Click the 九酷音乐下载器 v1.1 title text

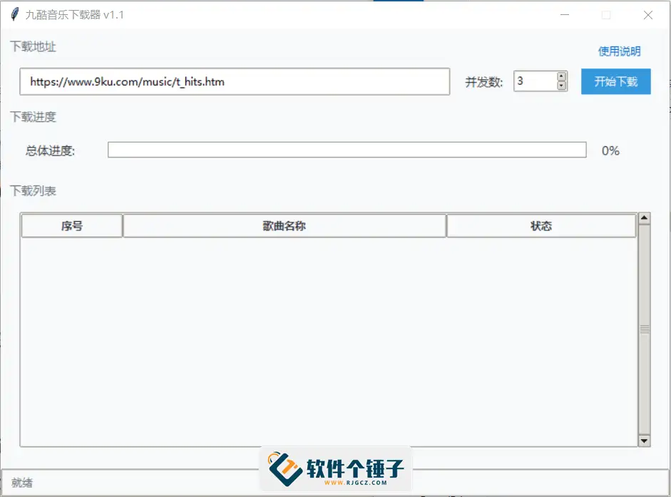point(73,14)
